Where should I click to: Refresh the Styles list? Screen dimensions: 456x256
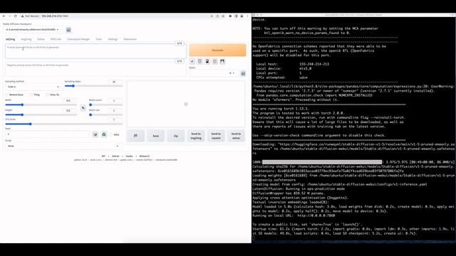point(243,73)
